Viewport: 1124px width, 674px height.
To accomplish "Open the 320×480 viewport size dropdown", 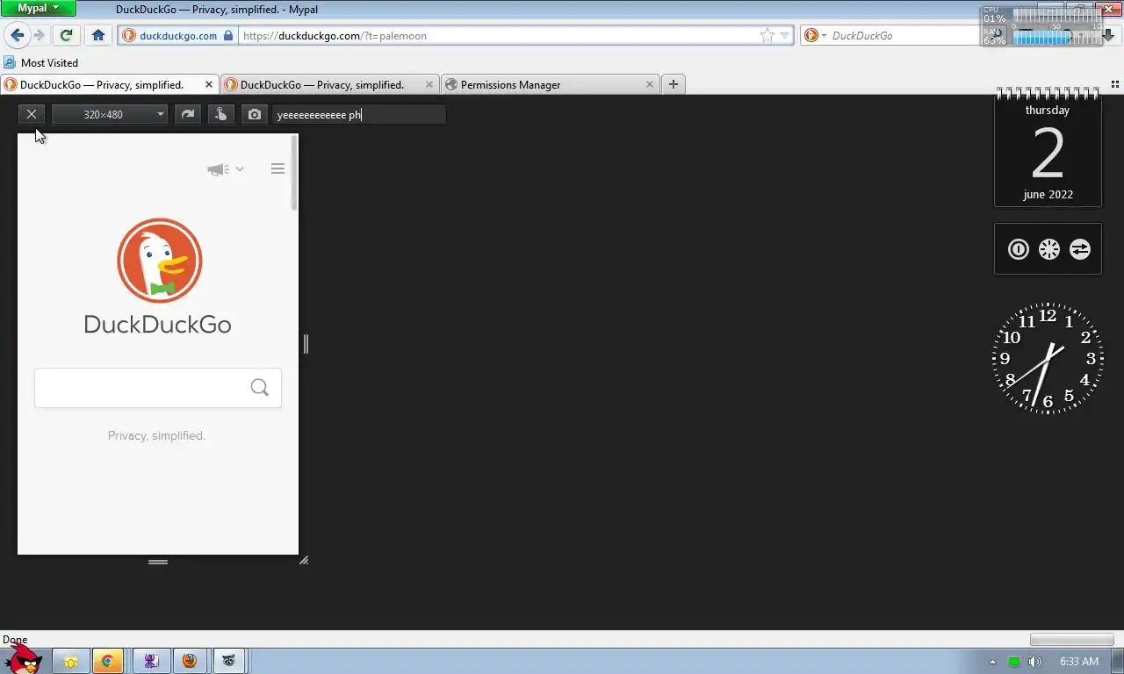I will 110,114.
